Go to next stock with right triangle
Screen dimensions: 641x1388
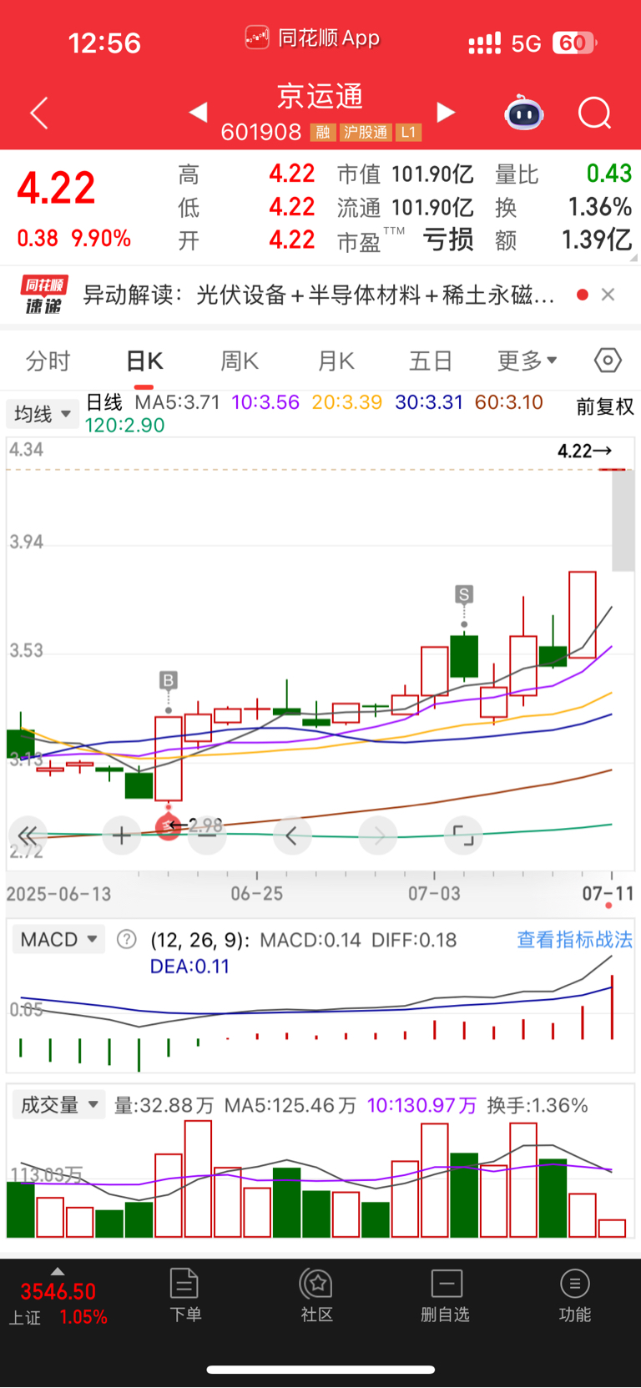[x=447, y=112]
